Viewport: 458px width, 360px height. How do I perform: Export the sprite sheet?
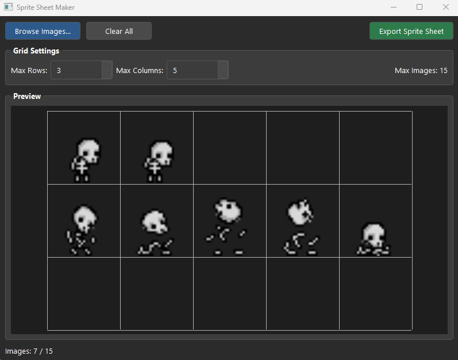pyautogui.click(x=411, y=31)
